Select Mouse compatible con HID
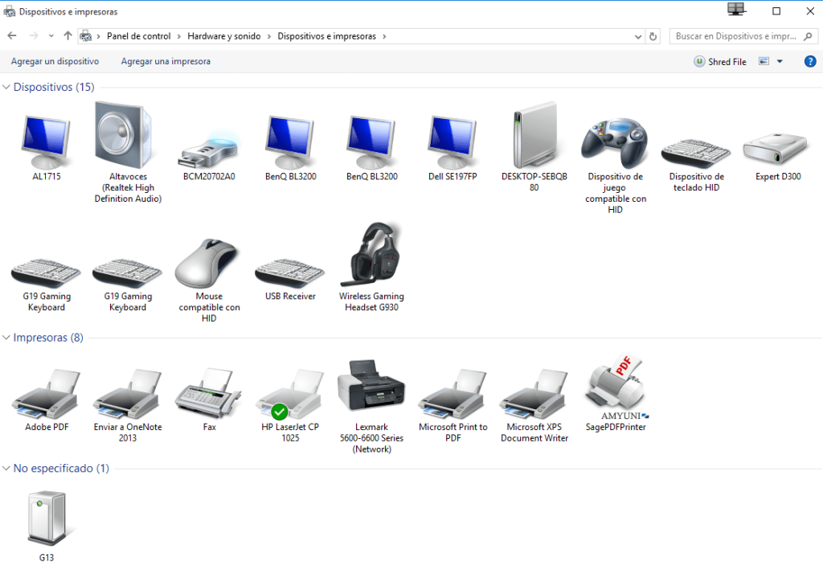823x566 pixels. [209, 281]
